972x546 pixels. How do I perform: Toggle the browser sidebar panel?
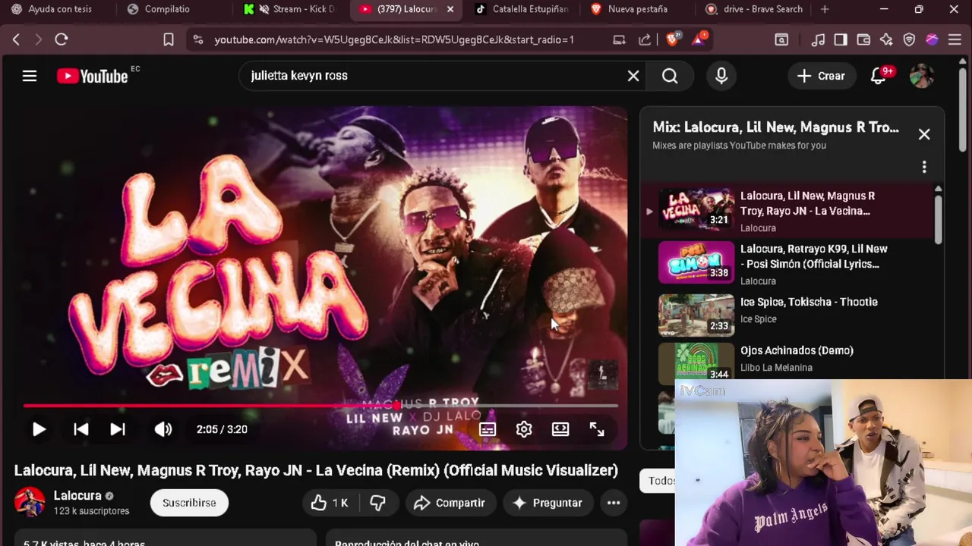coord(841,39)
